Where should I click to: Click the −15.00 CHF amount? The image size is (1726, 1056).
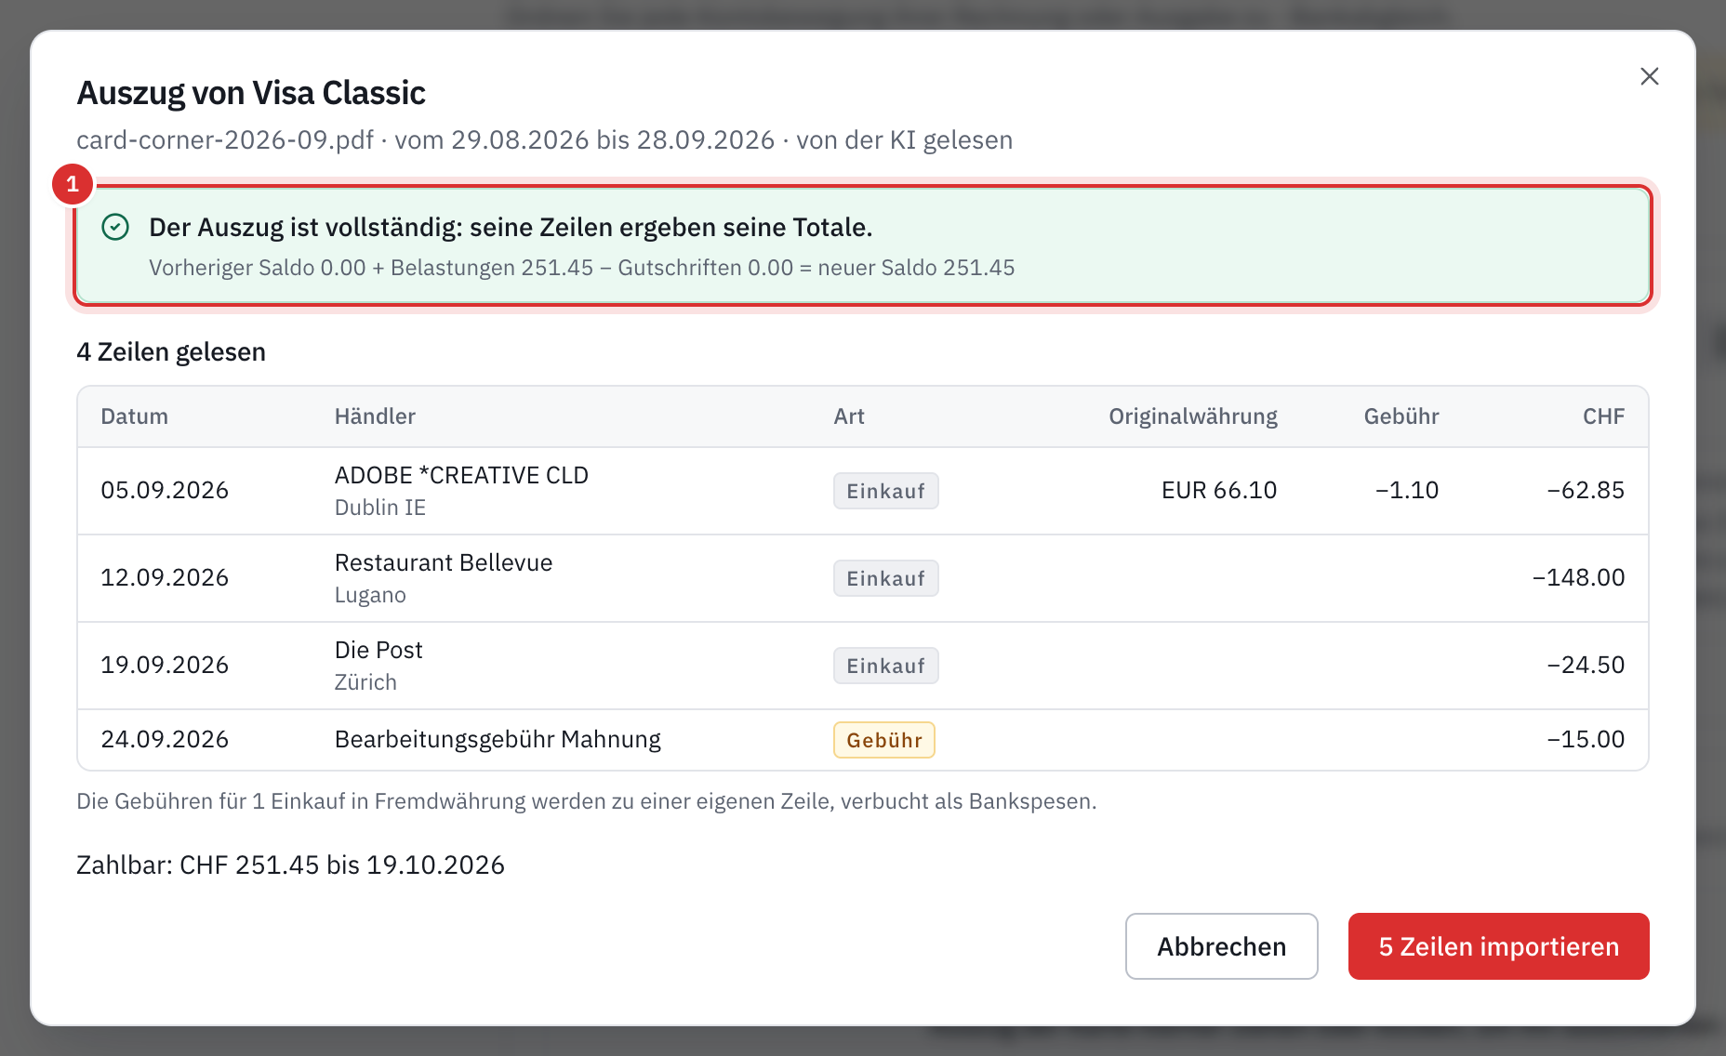[1586, 739]
